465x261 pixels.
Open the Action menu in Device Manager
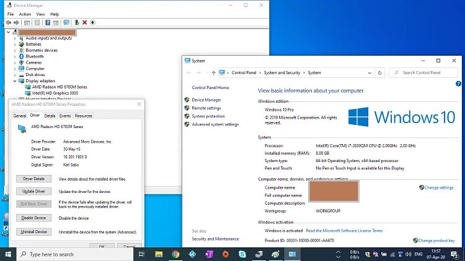point(25,14)
